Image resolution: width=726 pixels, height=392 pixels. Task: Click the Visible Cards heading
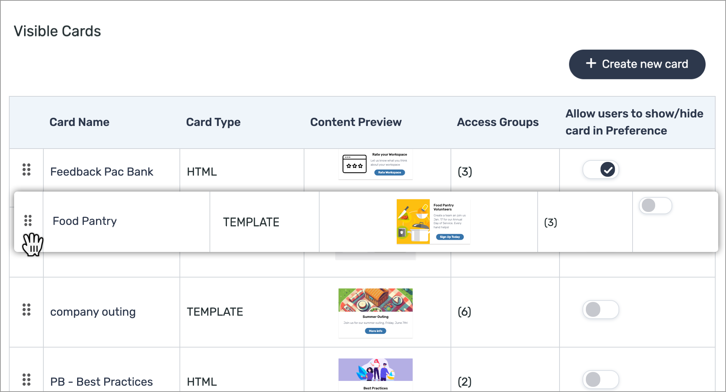coord(57,31)
